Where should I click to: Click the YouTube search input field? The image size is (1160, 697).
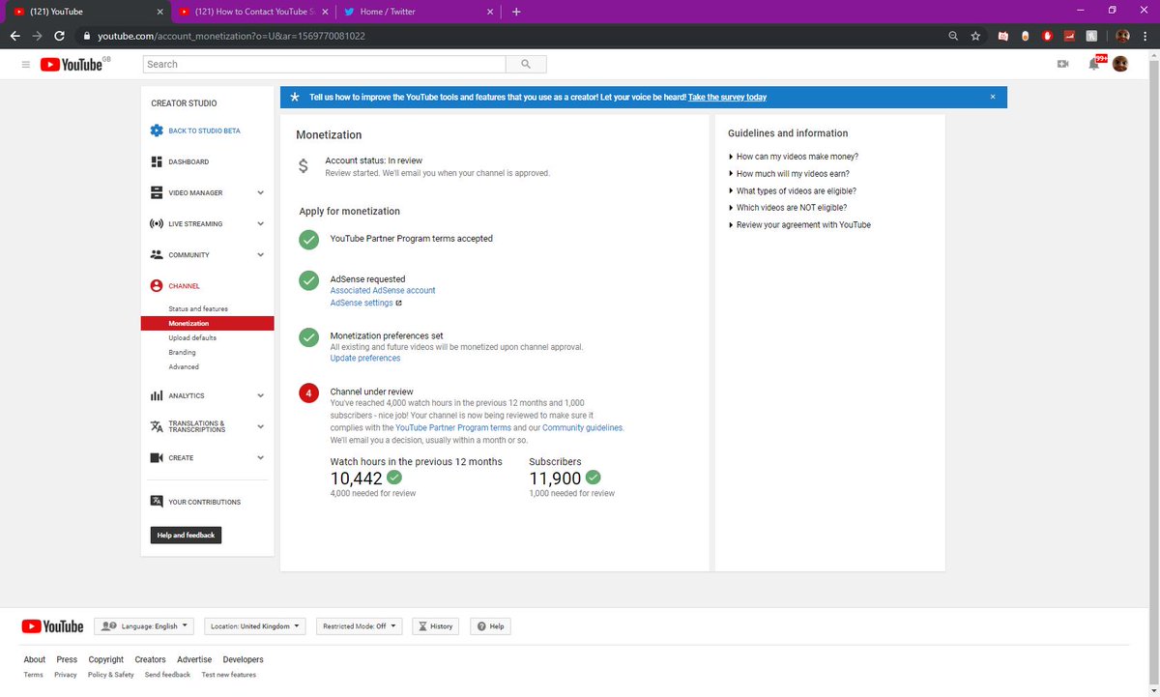[325, 64]
